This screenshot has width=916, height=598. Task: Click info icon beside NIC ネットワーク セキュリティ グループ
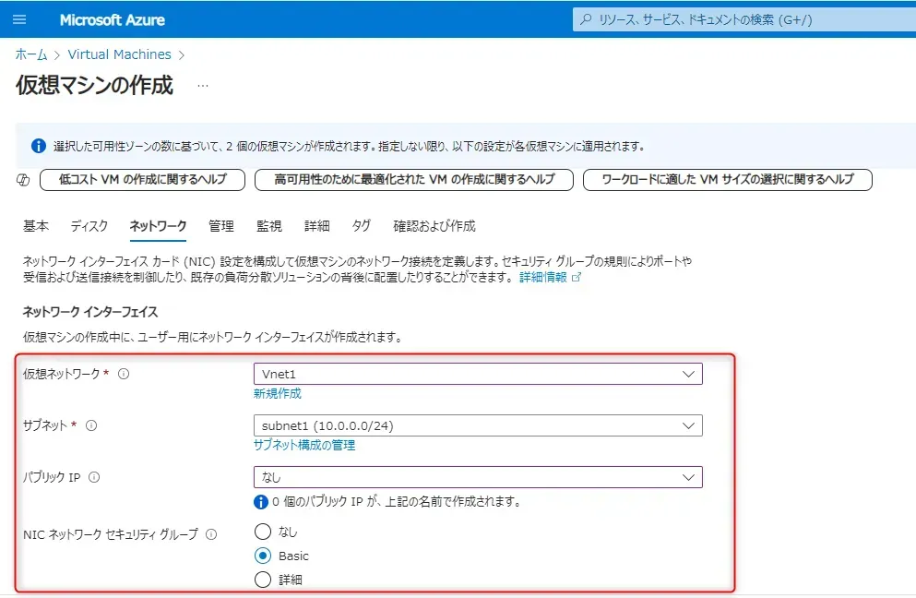pos(211,534)
